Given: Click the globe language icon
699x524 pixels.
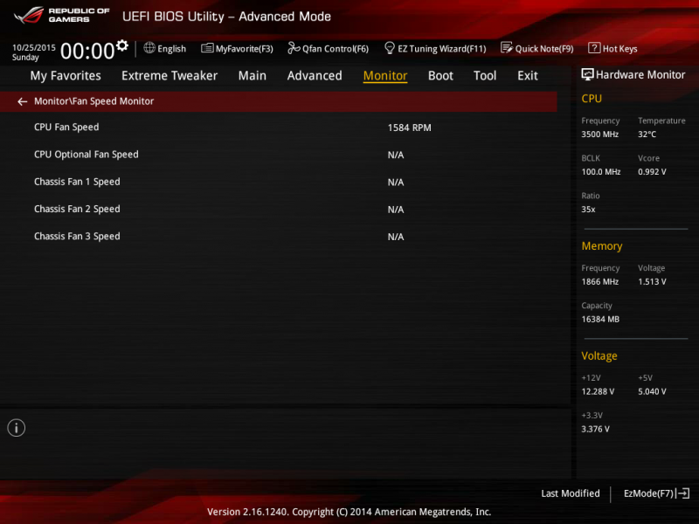Looking at the screenshot, I should click(149, 48).
